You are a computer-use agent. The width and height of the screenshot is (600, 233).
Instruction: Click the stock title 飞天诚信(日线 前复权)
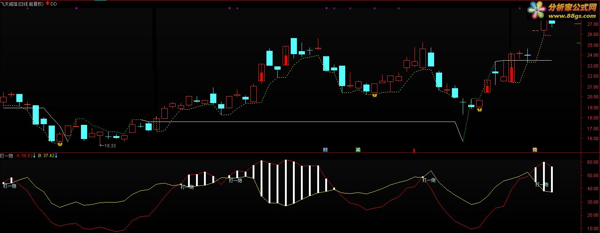[22, 4]
